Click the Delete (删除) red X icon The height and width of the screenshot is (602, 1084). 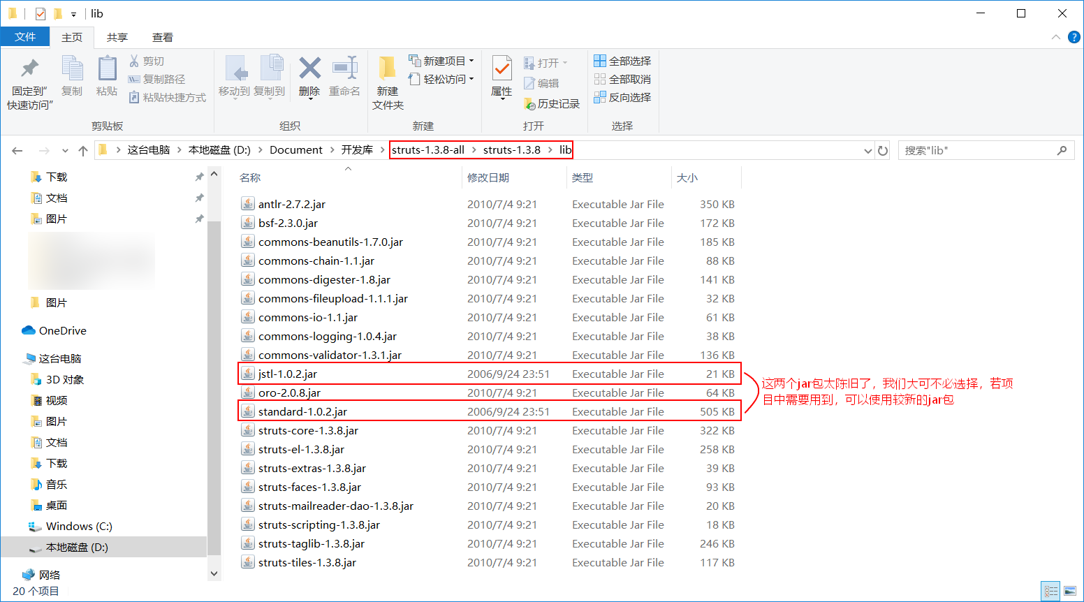(x=309, y=68)
